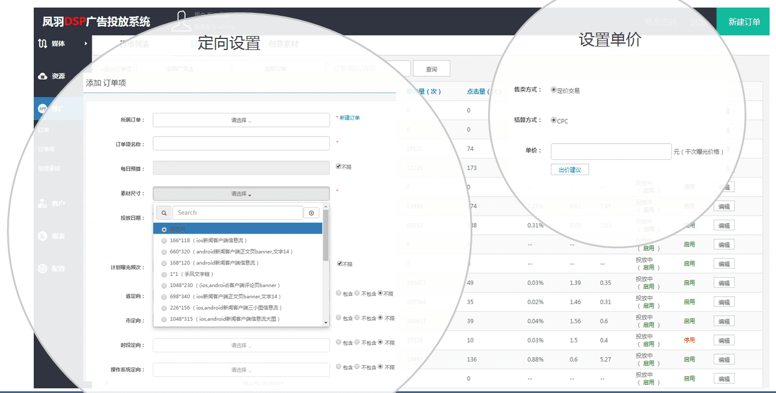This screenshot has width=776, height=393.
Task: Click the 出价建议 button
Action: [570, 170]
